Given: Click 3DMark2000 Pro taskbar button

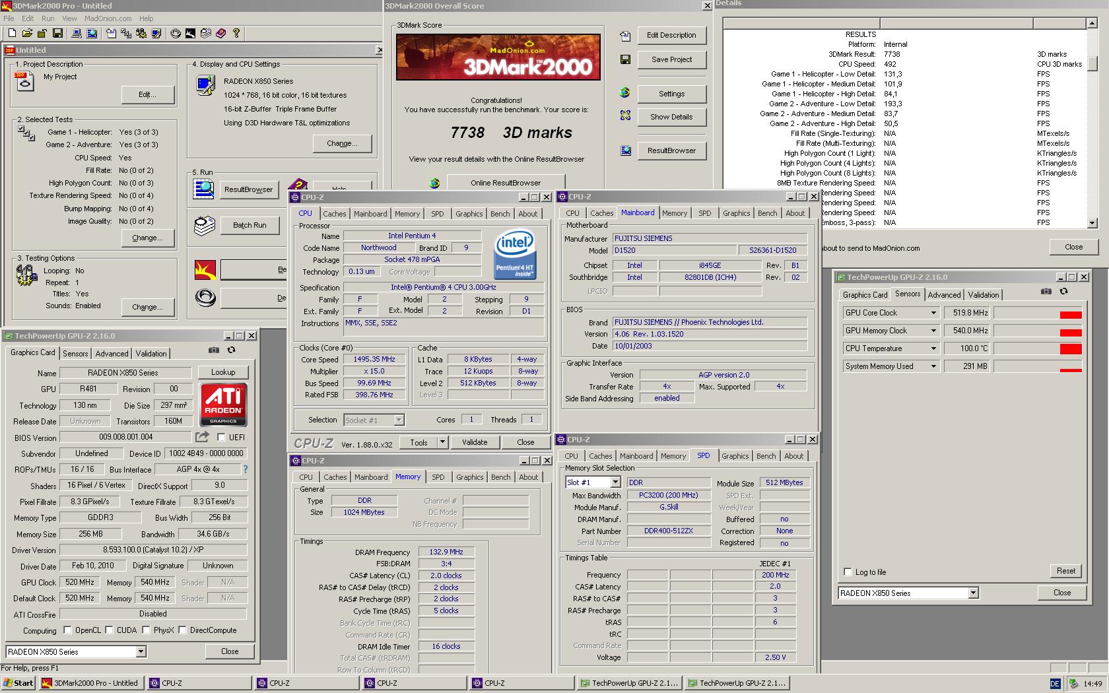Looking at the screenshot, I should pos(92,683).
